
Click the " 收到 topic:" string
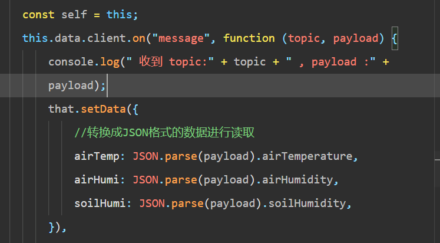pos(170,62)
